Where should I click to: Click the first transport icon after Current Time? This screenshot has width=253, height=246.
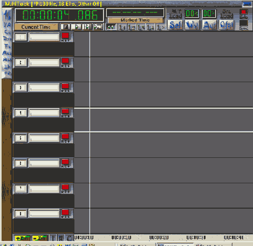(x=65, y=27)
